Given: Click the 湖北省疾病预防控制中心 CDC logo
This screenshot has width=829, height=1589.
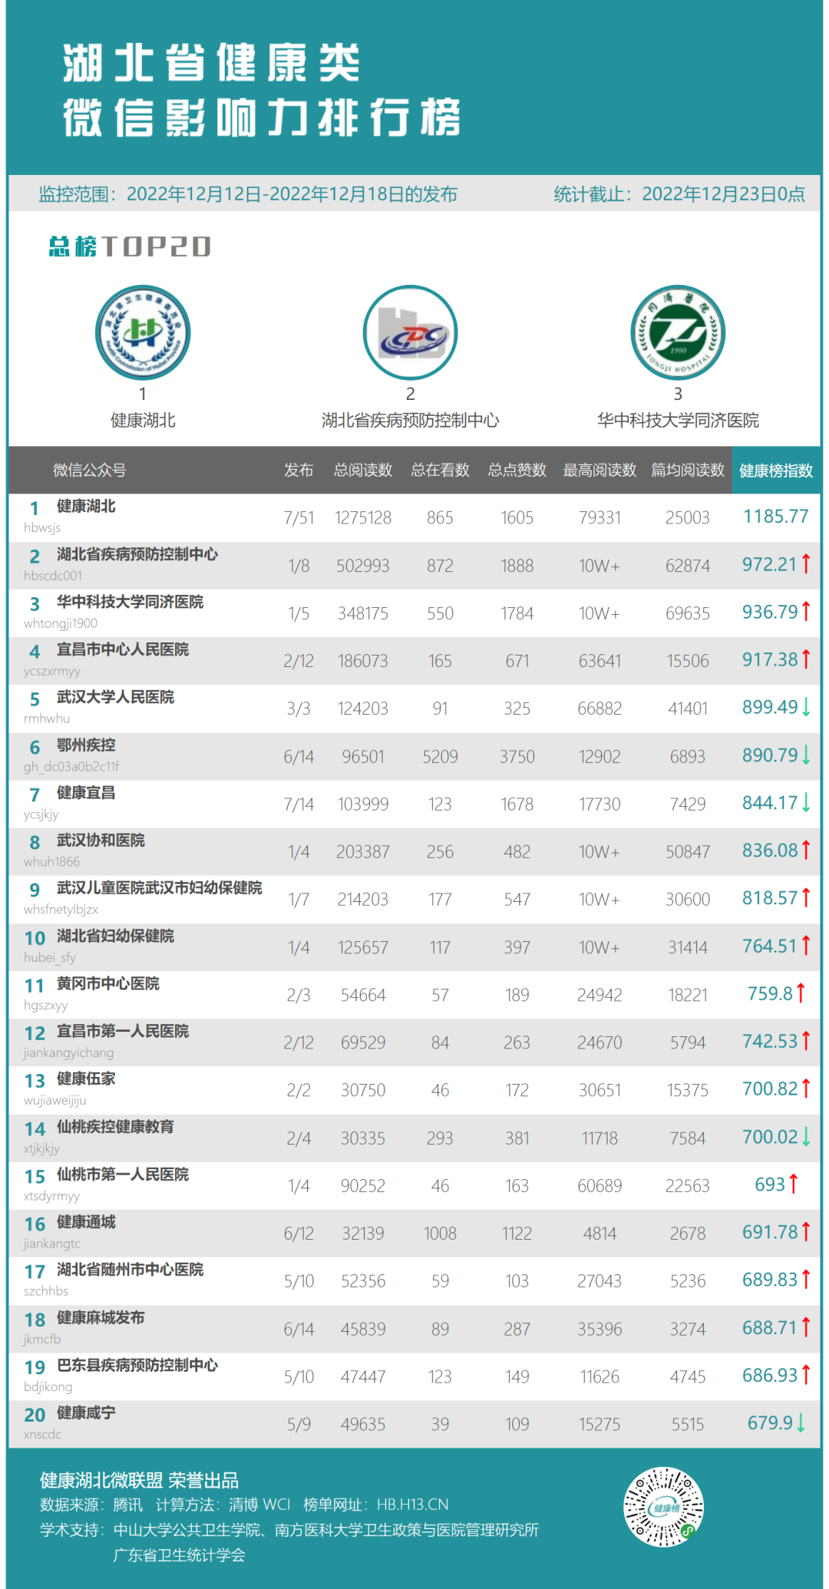Looking at the screenshot, I should tap(411, 332).
